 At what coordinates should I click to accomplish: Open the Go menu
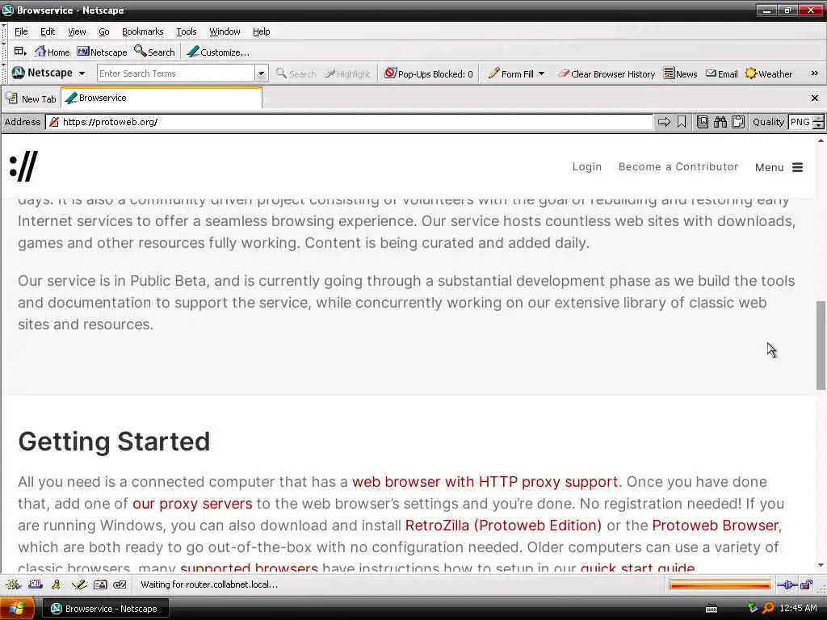(x=104, y=31)
